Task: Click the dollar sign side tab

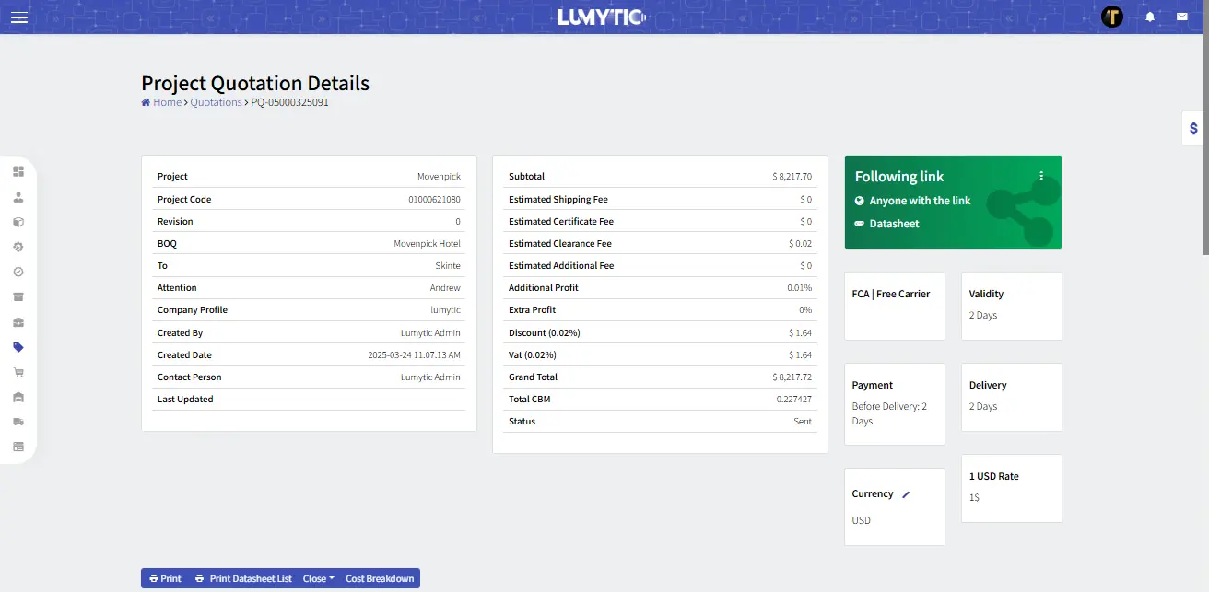Action: coord(1193,129)
